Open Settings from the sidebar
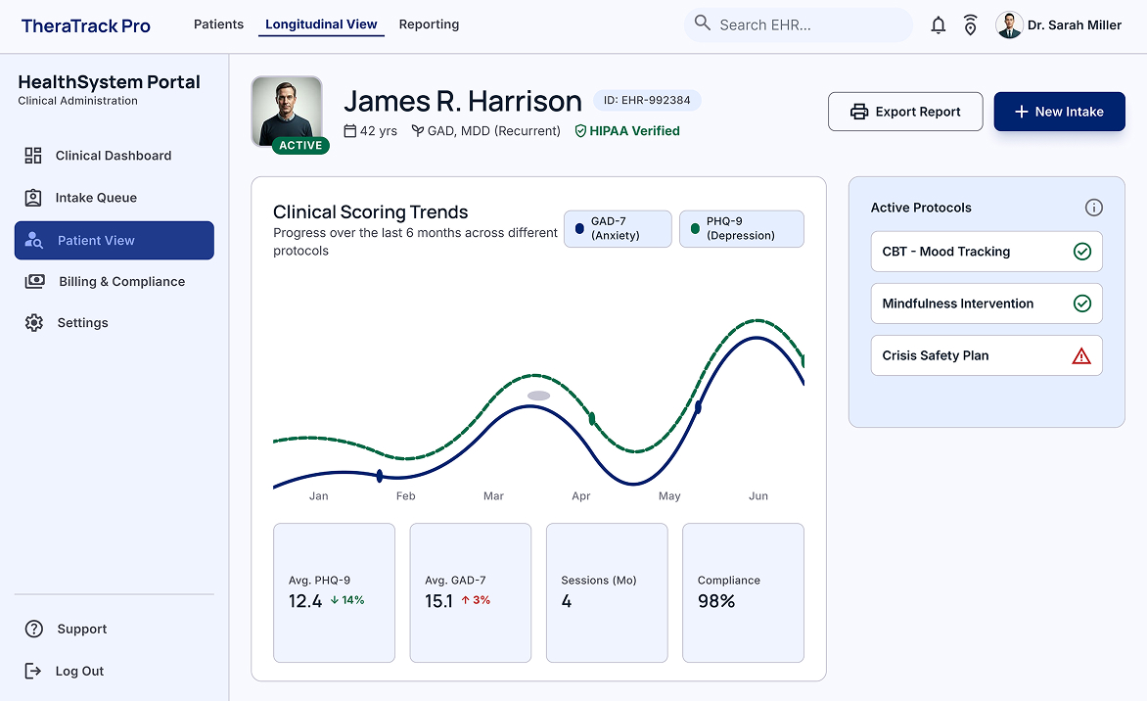Screen dimensions: 1147x701 pos(115,323)
